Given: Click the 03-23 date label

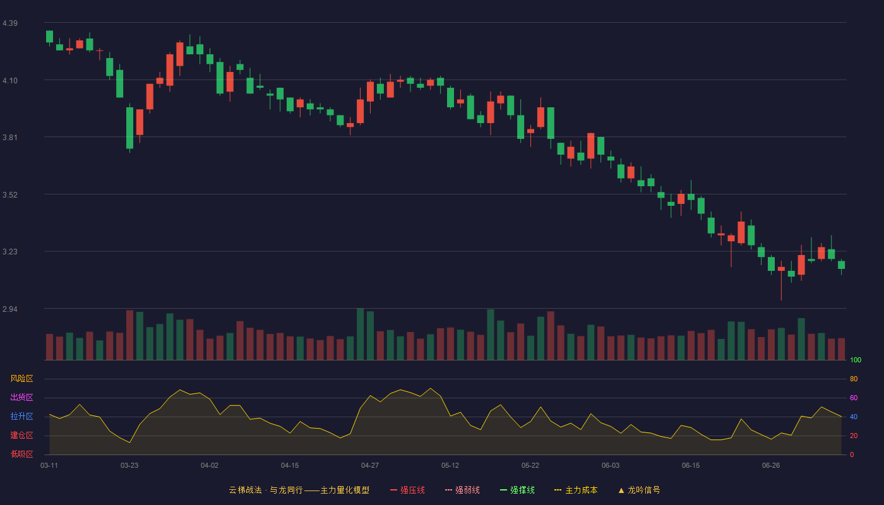Looking at the screenshot, I should pyautogui.click(x=129, y=465).
